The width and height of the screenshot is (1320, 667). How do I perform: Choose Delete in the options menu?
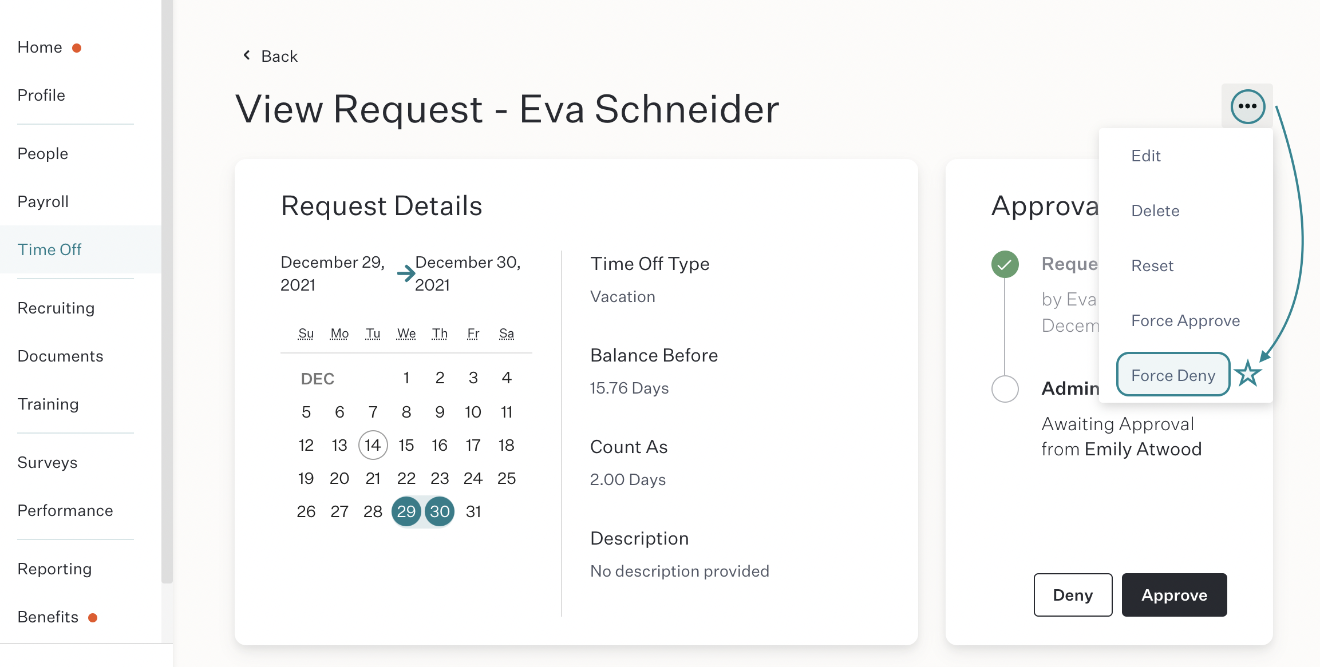tap(1155, 211)
